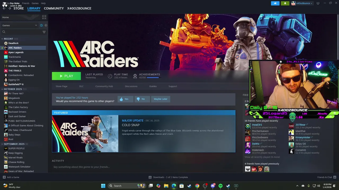Click Show all recently played (6 more)
Screen dimensions: 339x190
point(262,157)
